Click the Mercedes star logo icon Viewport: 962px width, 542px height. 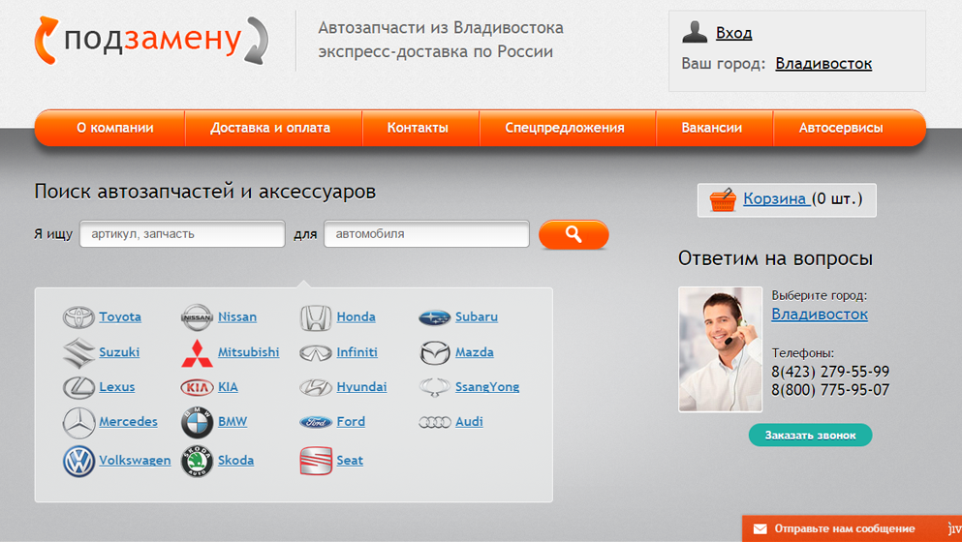78,422
